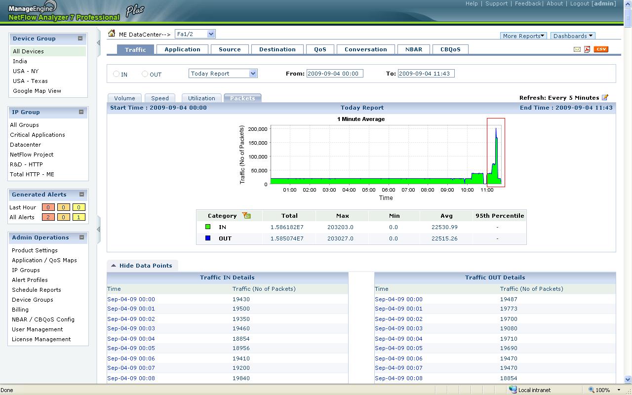Open the Speed graph tab
This screenshot has width=632, height=395.
pyautogui.click(x=160, y=98)
